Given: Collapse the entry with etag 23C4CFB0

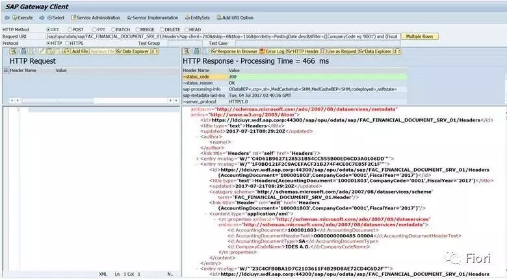Looking at the screenshot, I should [x=197, y=269].
